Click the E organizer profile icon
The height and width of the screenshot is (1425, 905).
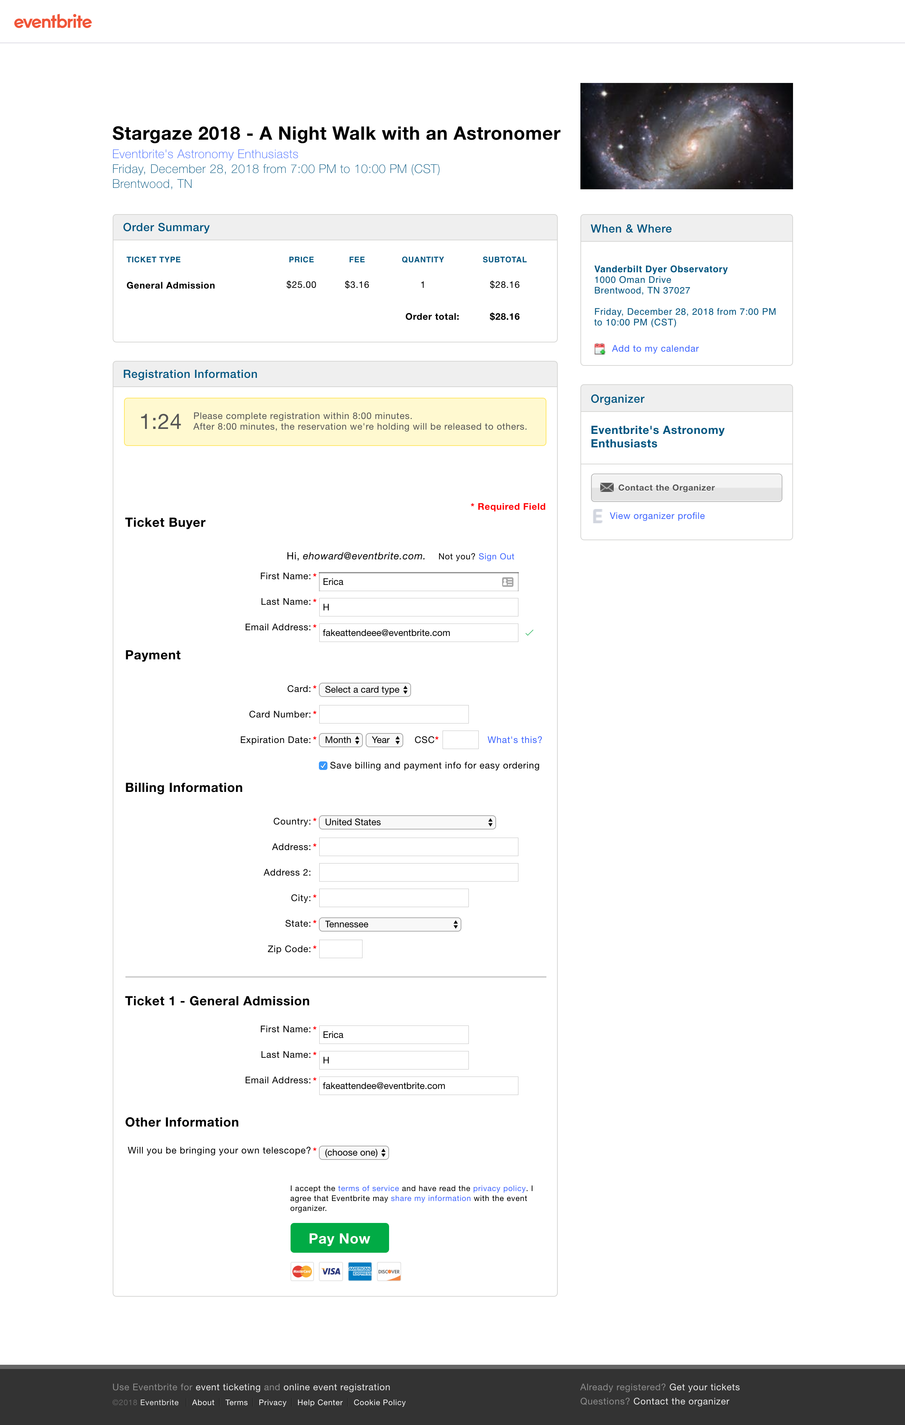point(597,516)
